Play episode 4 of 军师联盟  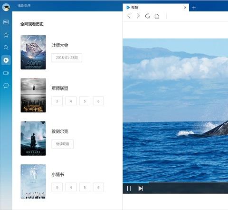click(71, 101)
